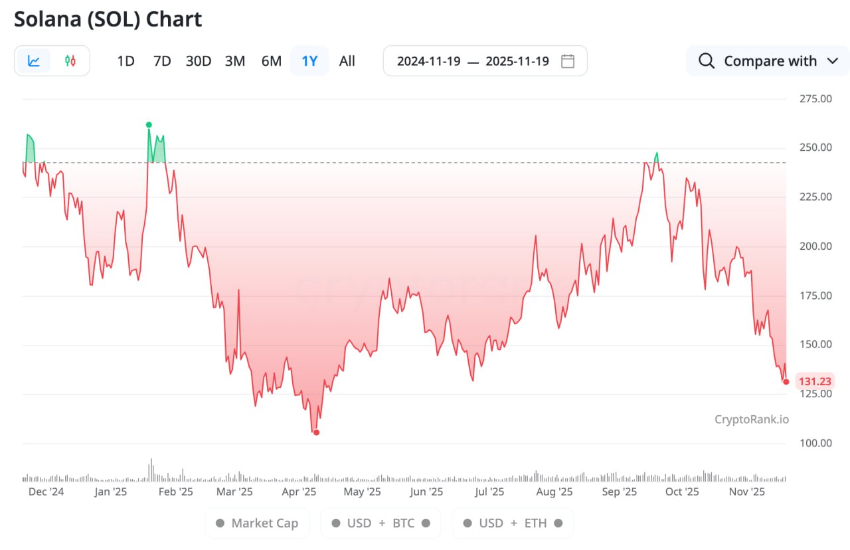
Task: Click the 131.23 current price label
Action: point(815,381)
